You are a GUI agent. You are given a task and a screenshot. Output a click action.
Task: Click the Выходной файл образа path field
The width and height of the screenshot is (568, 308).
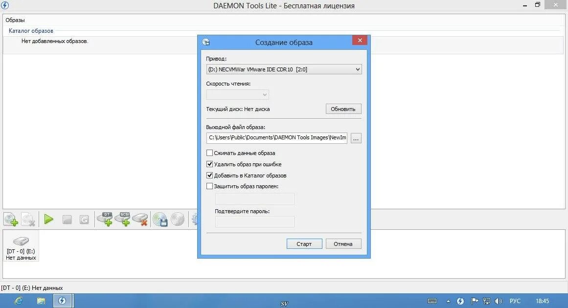tap(277, 138)
